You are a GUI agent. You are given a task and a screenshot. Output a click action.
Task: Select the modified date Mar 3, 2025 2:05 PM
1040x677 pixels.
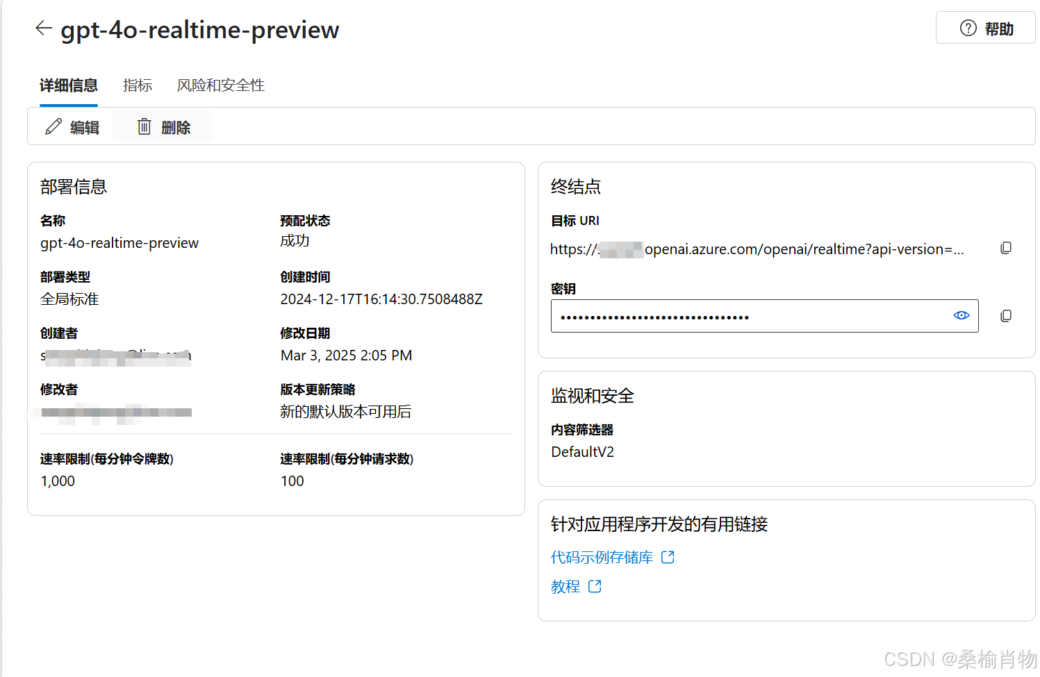(346, 356)
